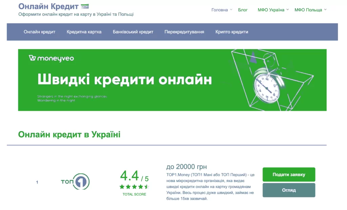Click the star rating under 4.4
This screenshot has height=210, width=347.
click(x=134, y=187)
